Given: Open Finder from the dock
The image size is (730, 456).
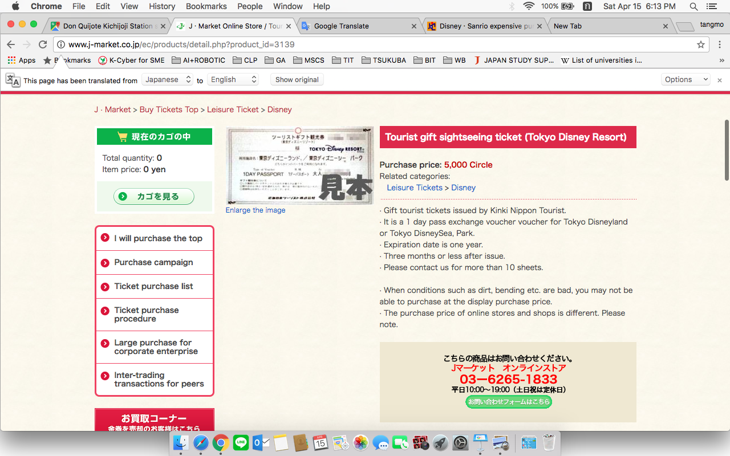Looking at the screenshot, I should pos(181,443).
